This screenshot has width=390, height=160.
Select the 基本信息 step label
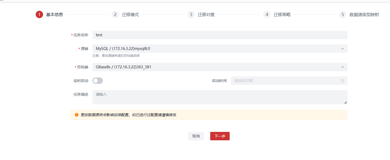click(55, 15)
